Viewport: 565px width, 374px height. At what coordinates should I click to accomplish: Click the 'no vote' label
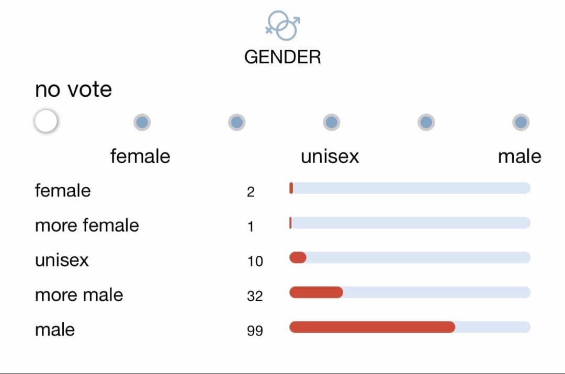click(x=73, y=89)
